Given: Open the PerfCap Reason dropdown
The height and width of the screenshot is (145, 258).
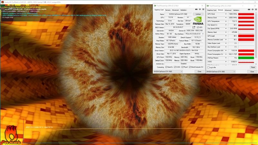Looking at the screenshot, I should [x=226, y=58].
